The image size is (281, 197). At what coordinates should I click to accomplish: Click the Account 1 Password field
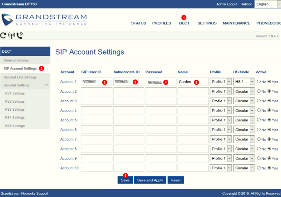click(161, 82)
